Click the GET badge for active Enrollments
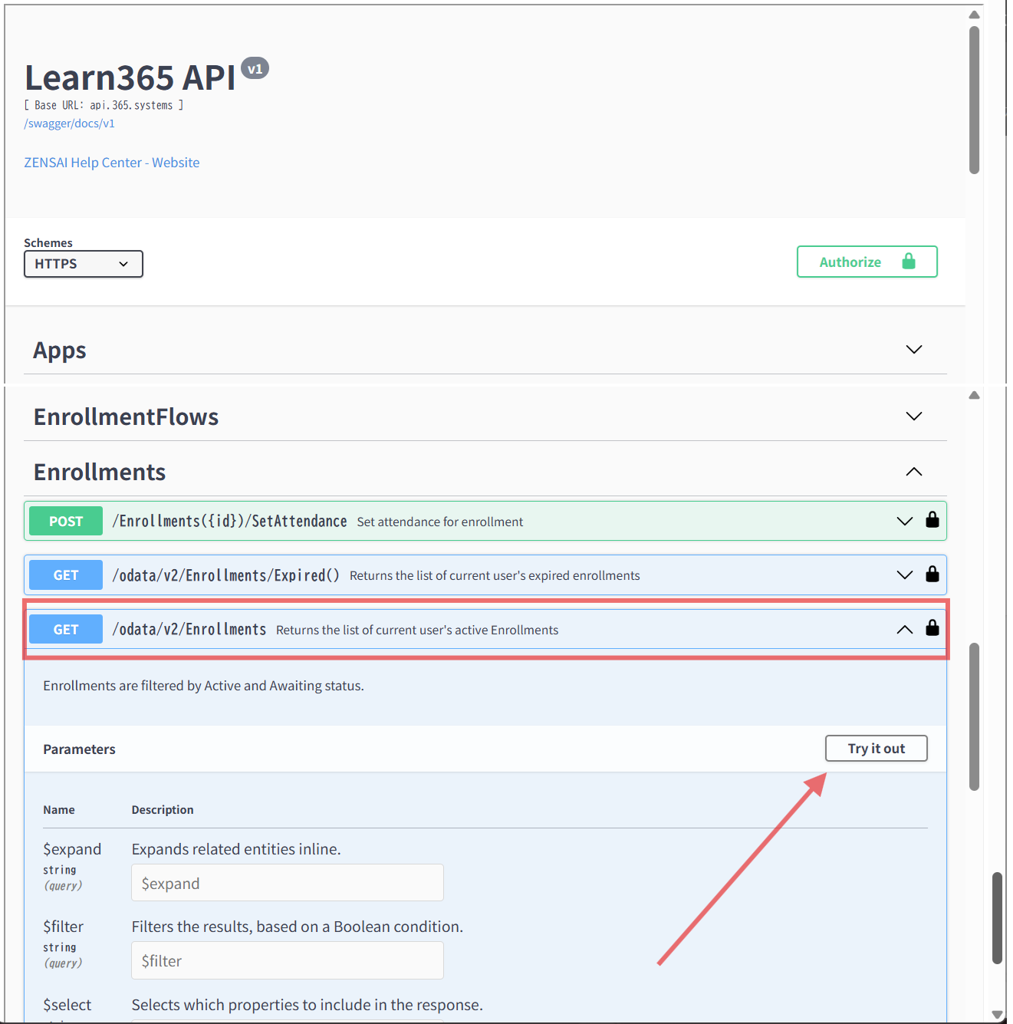The width and height of the screenshot is (1013, 1024). pos(66,630)
